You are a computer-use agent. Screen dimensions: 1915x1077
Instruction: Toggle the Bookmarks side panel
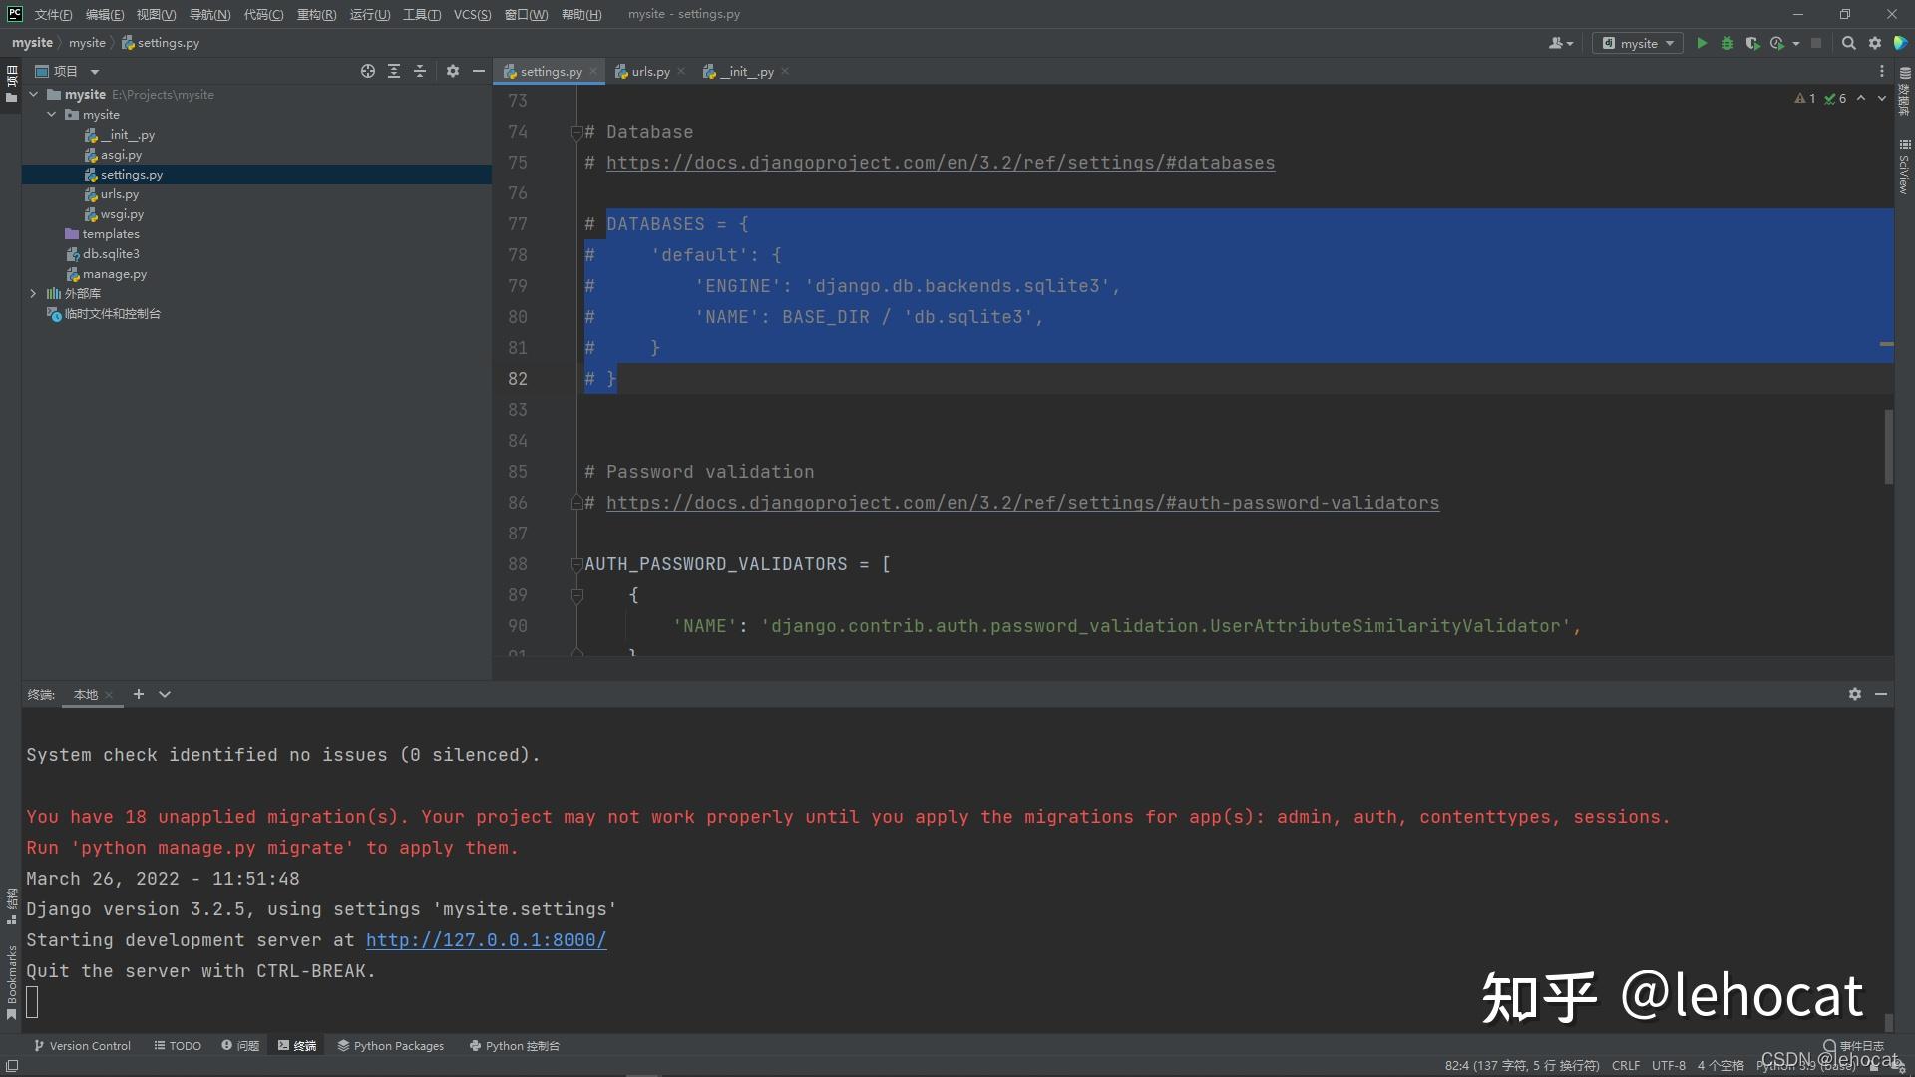pos(11,982)
